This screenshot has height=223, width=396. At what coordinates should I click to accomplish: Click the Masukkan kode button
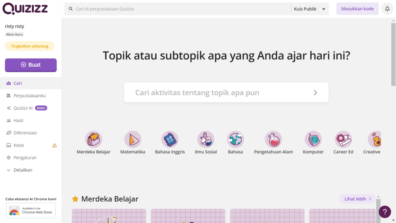click(357, 9)
